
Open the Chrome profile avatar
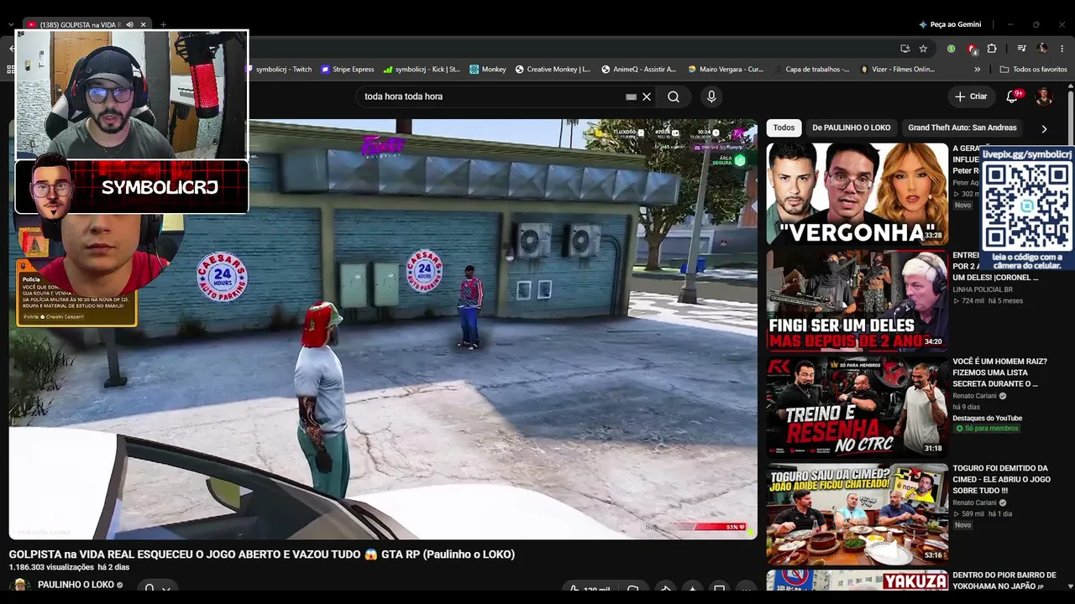tap(1042, 49)
